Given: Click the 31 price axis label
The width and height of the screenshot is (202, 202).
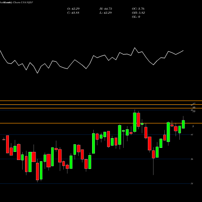Looking at the screenshot, I should pos(192,183).
